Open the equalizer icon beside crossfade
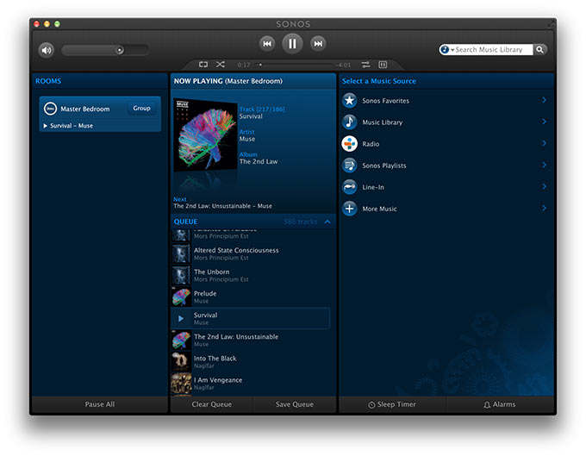This screenshot has width=586, height=456. pyautogui.click(x=383, y=65)
